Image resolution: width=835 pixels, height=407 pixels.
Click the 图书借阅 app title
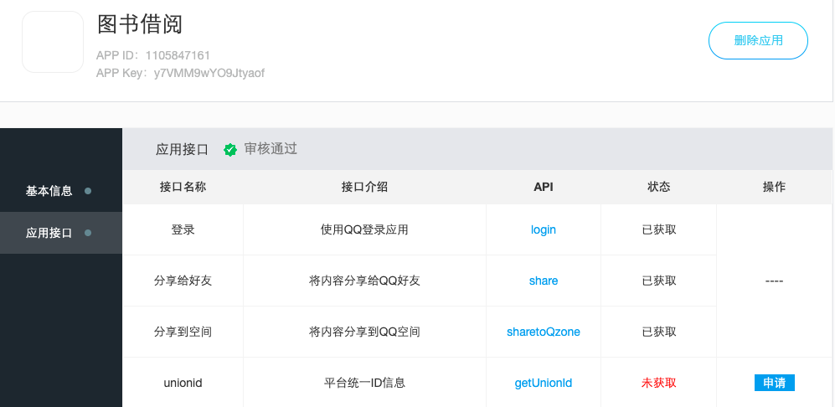pos(140,25)
